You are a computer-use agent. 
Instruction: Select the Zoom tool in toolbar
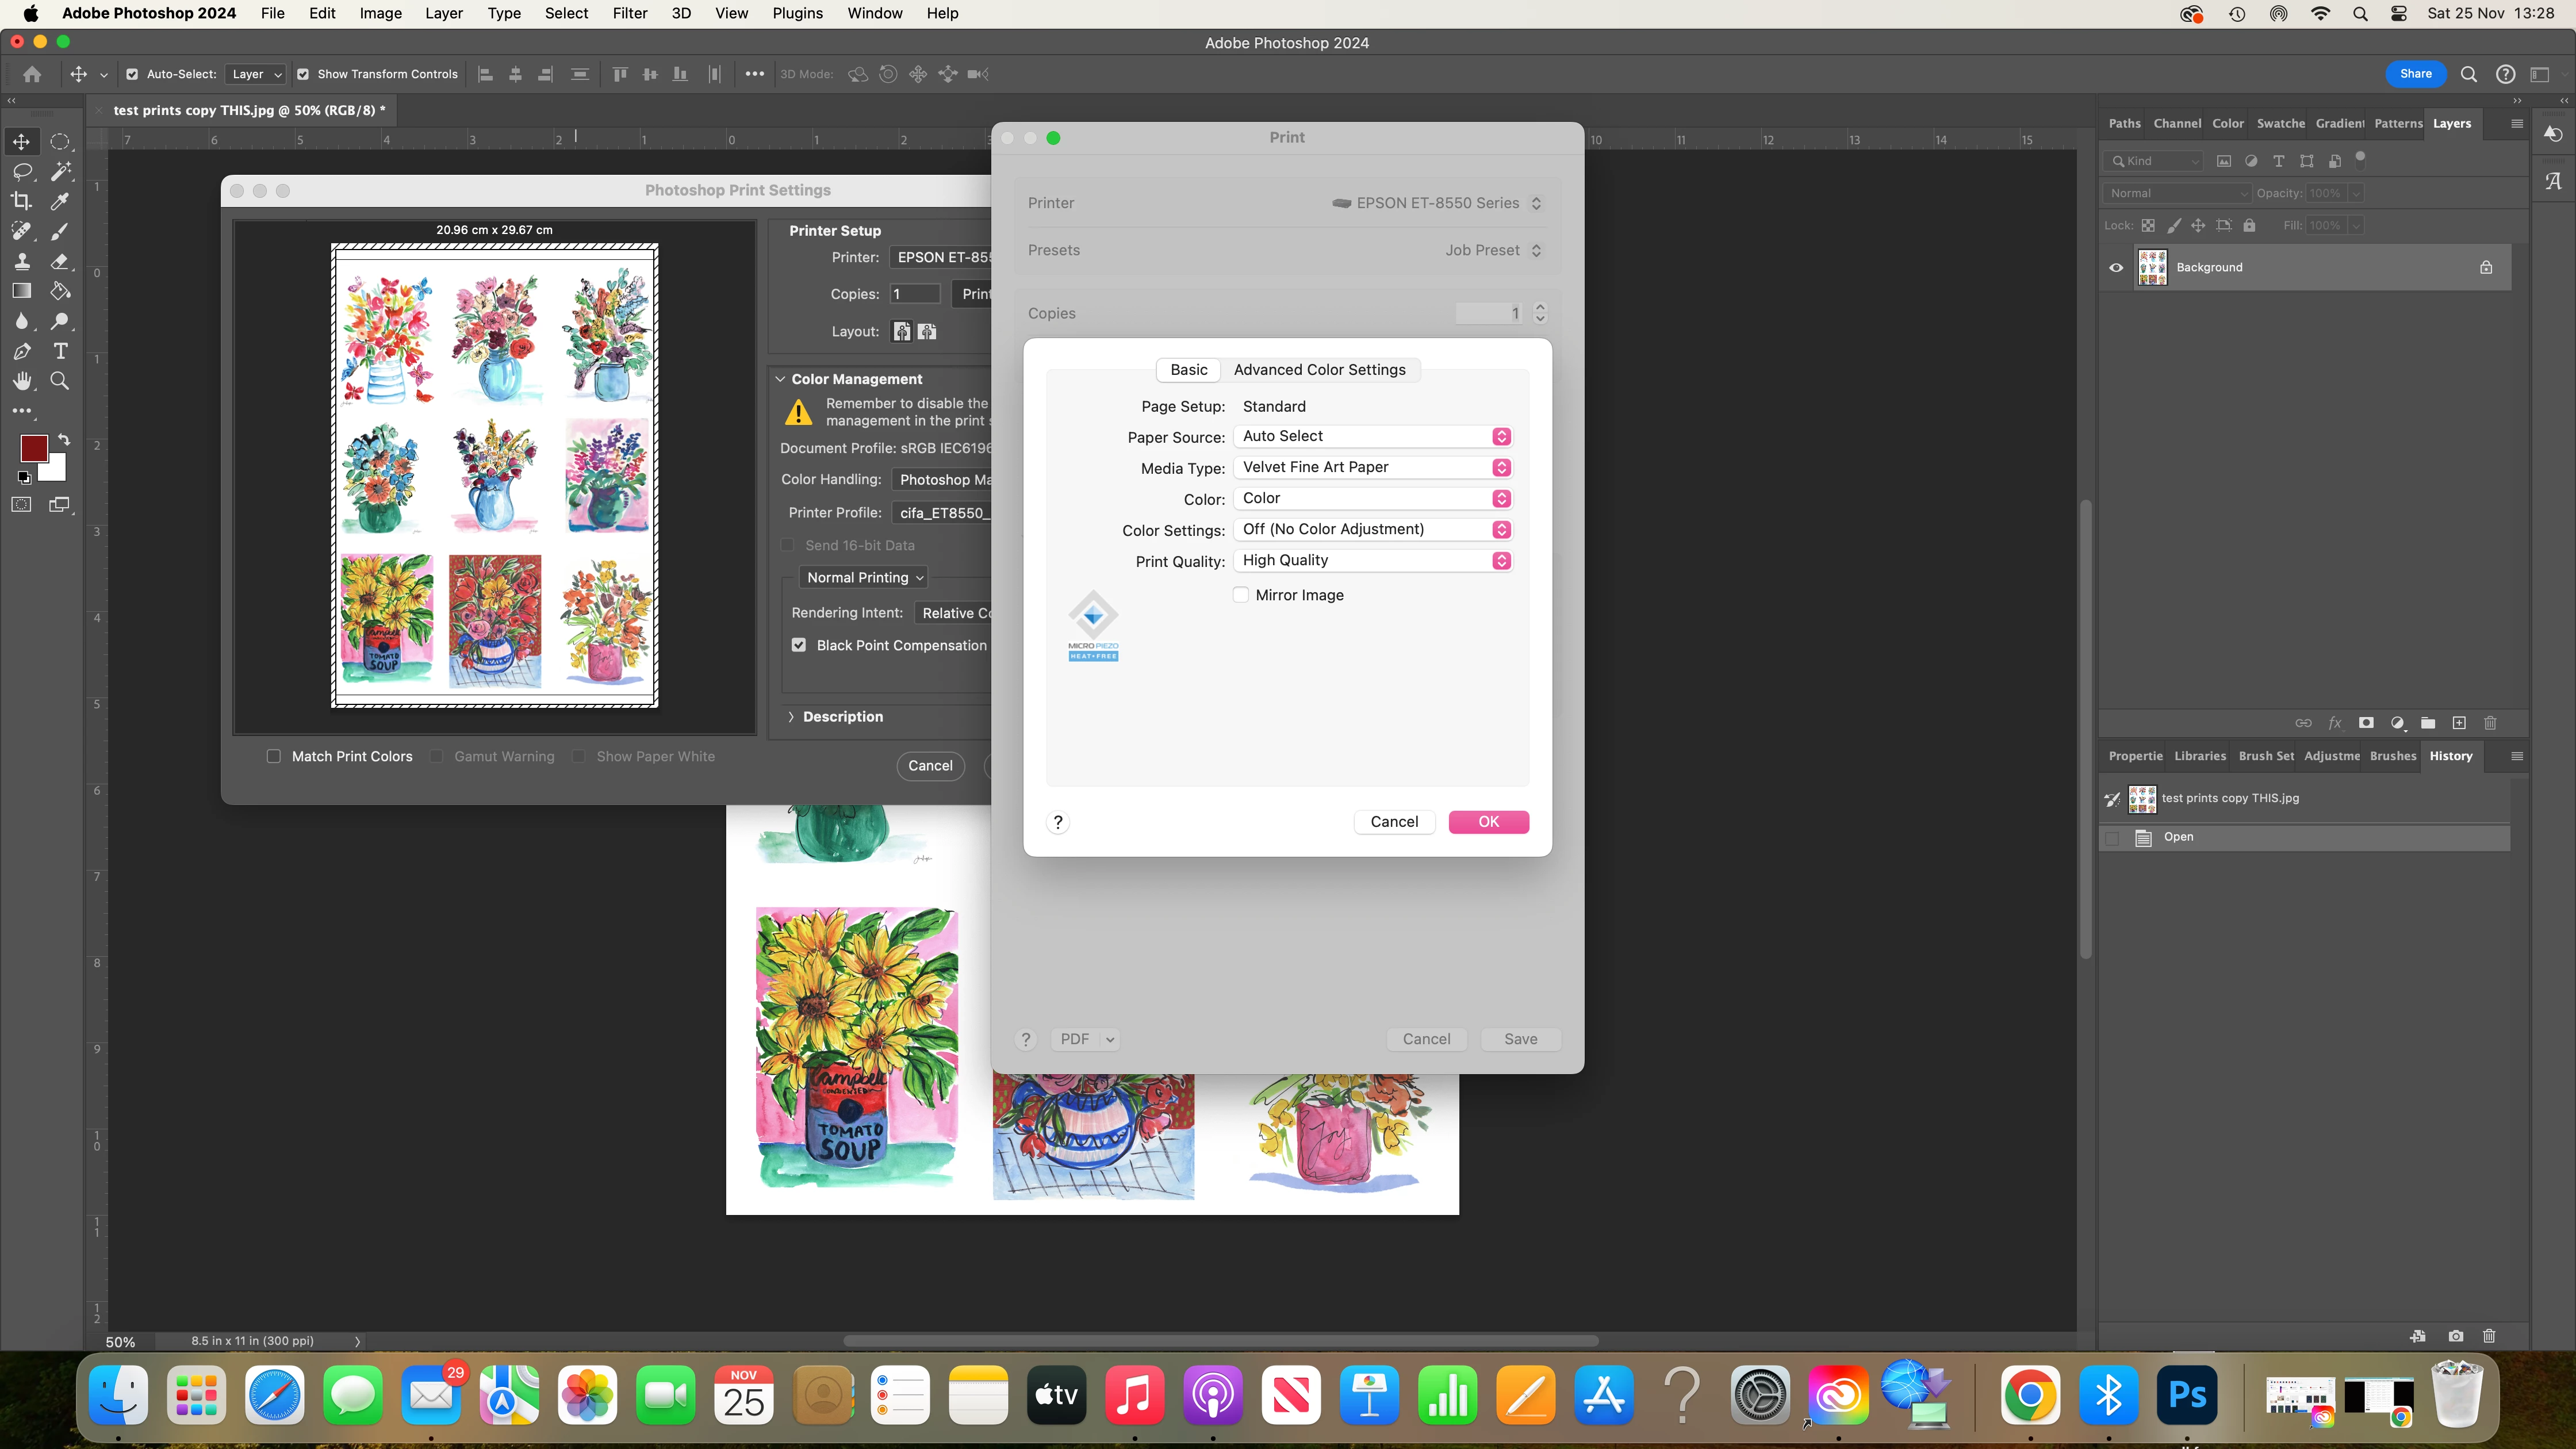(60, 381)
